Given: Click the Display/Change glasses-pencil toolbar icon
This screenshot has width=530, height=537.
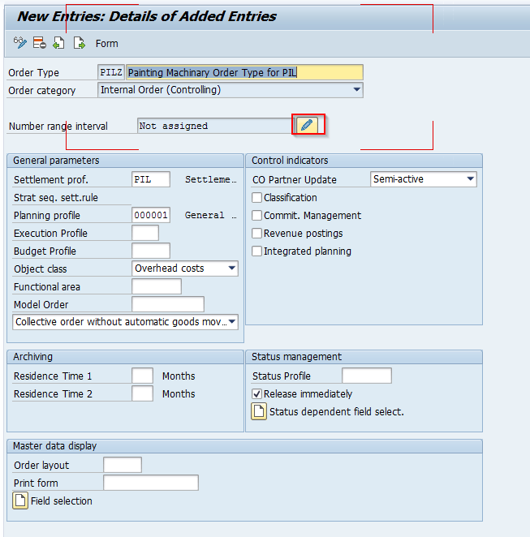Looking at the screenshot, I should [x=19, y=43].
